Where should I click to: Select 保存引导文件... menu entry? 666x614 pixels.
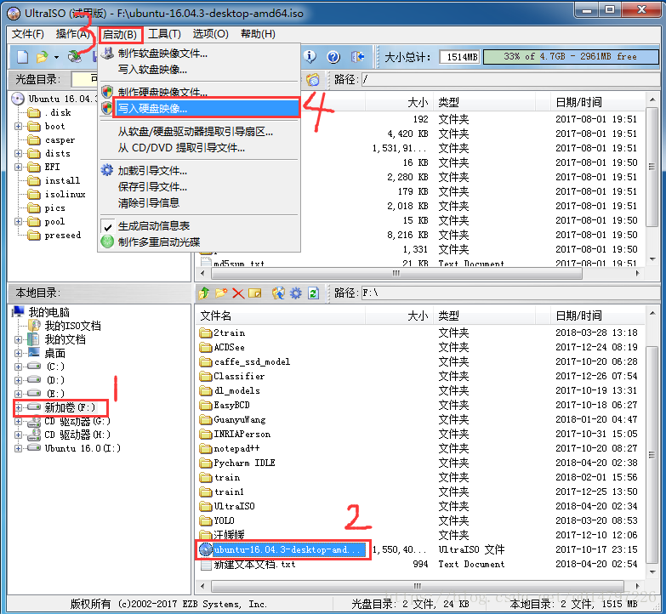tap(200, 186)
